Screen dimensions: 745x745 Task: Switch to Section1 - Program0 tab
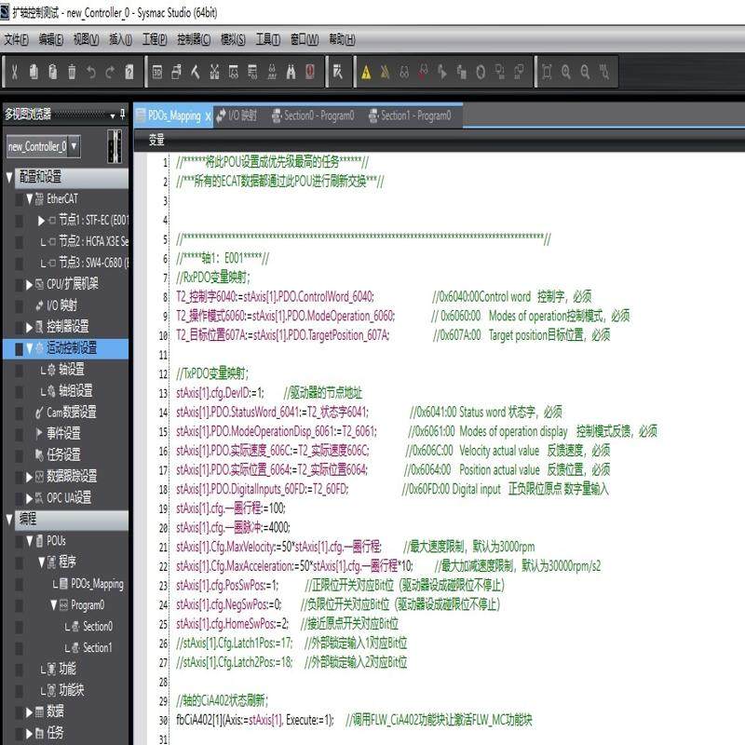pyautogui.click(x=417, y=117)
